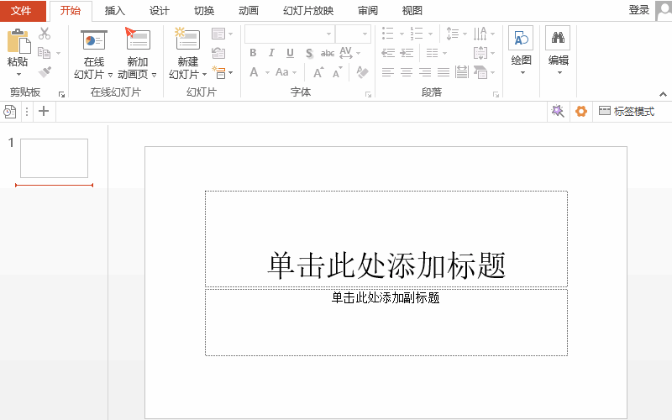
Task: Open the Editing (编辑) dropdown with binoculars
Action: click(x=558, y=40)
